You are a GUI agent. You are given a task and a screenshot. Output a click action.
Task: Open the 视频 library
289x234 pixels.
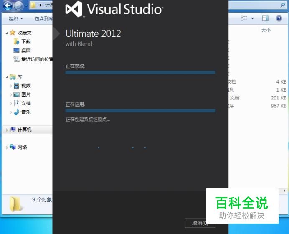click(x=26, y=86)
